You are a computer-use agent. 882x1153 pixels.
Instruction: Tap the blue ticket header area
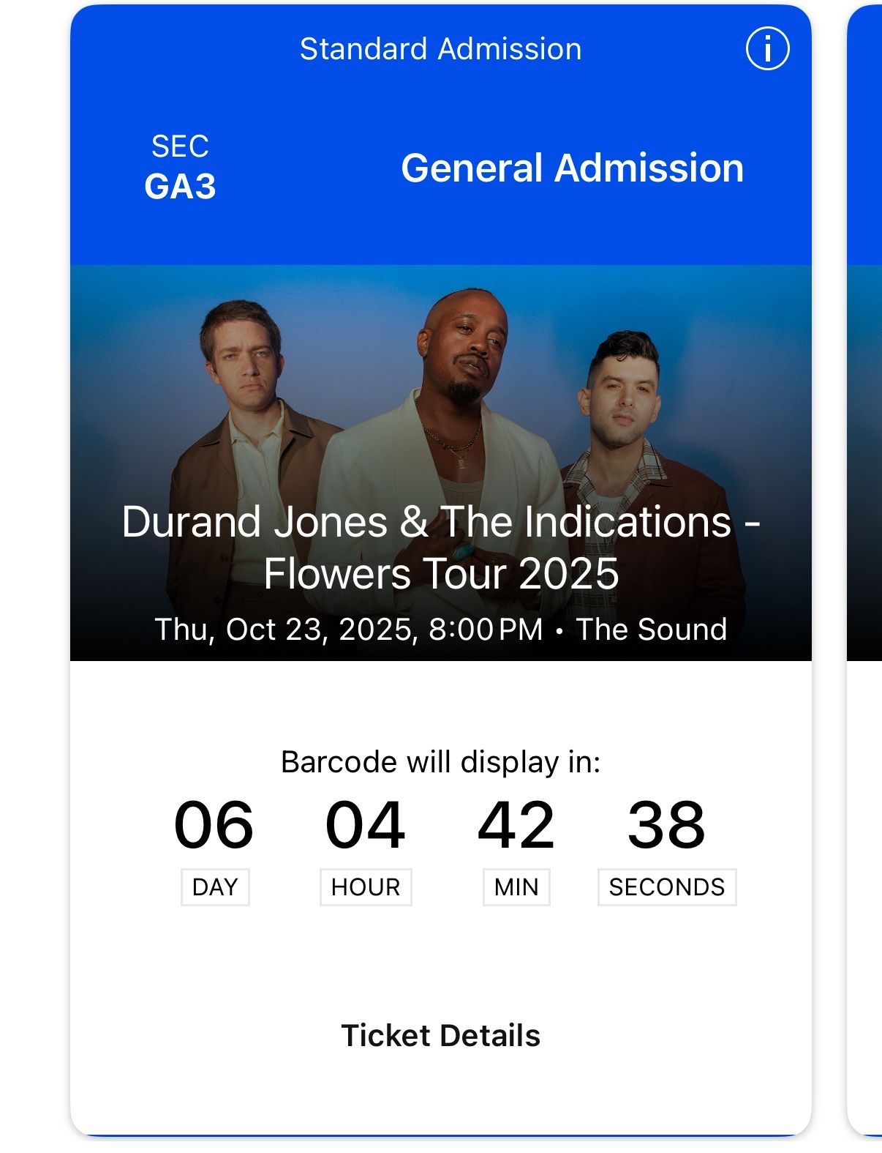[x=440, y=110]
